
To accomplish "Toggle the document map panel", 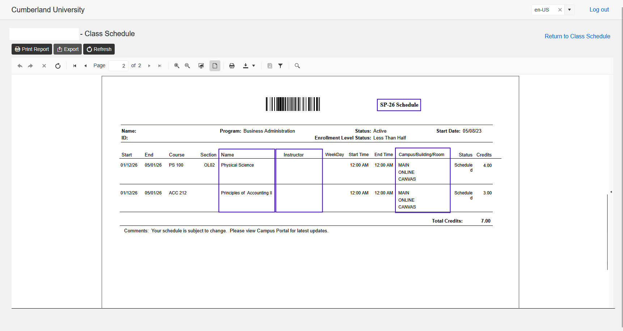I will click(x=270, y=66).
